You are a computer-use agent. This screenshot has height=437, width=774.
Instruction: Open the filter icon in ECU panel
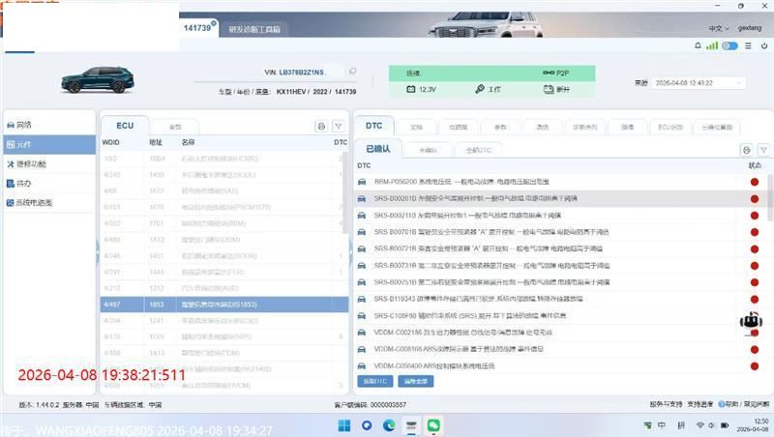click(338, 127)
